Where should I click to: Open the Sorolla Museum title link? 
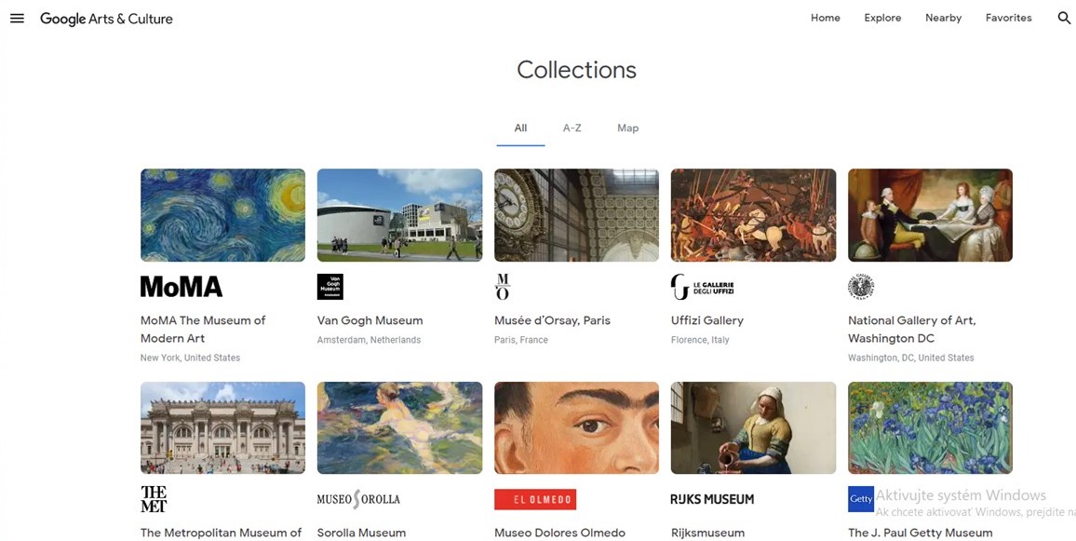(x=362, y=533)
